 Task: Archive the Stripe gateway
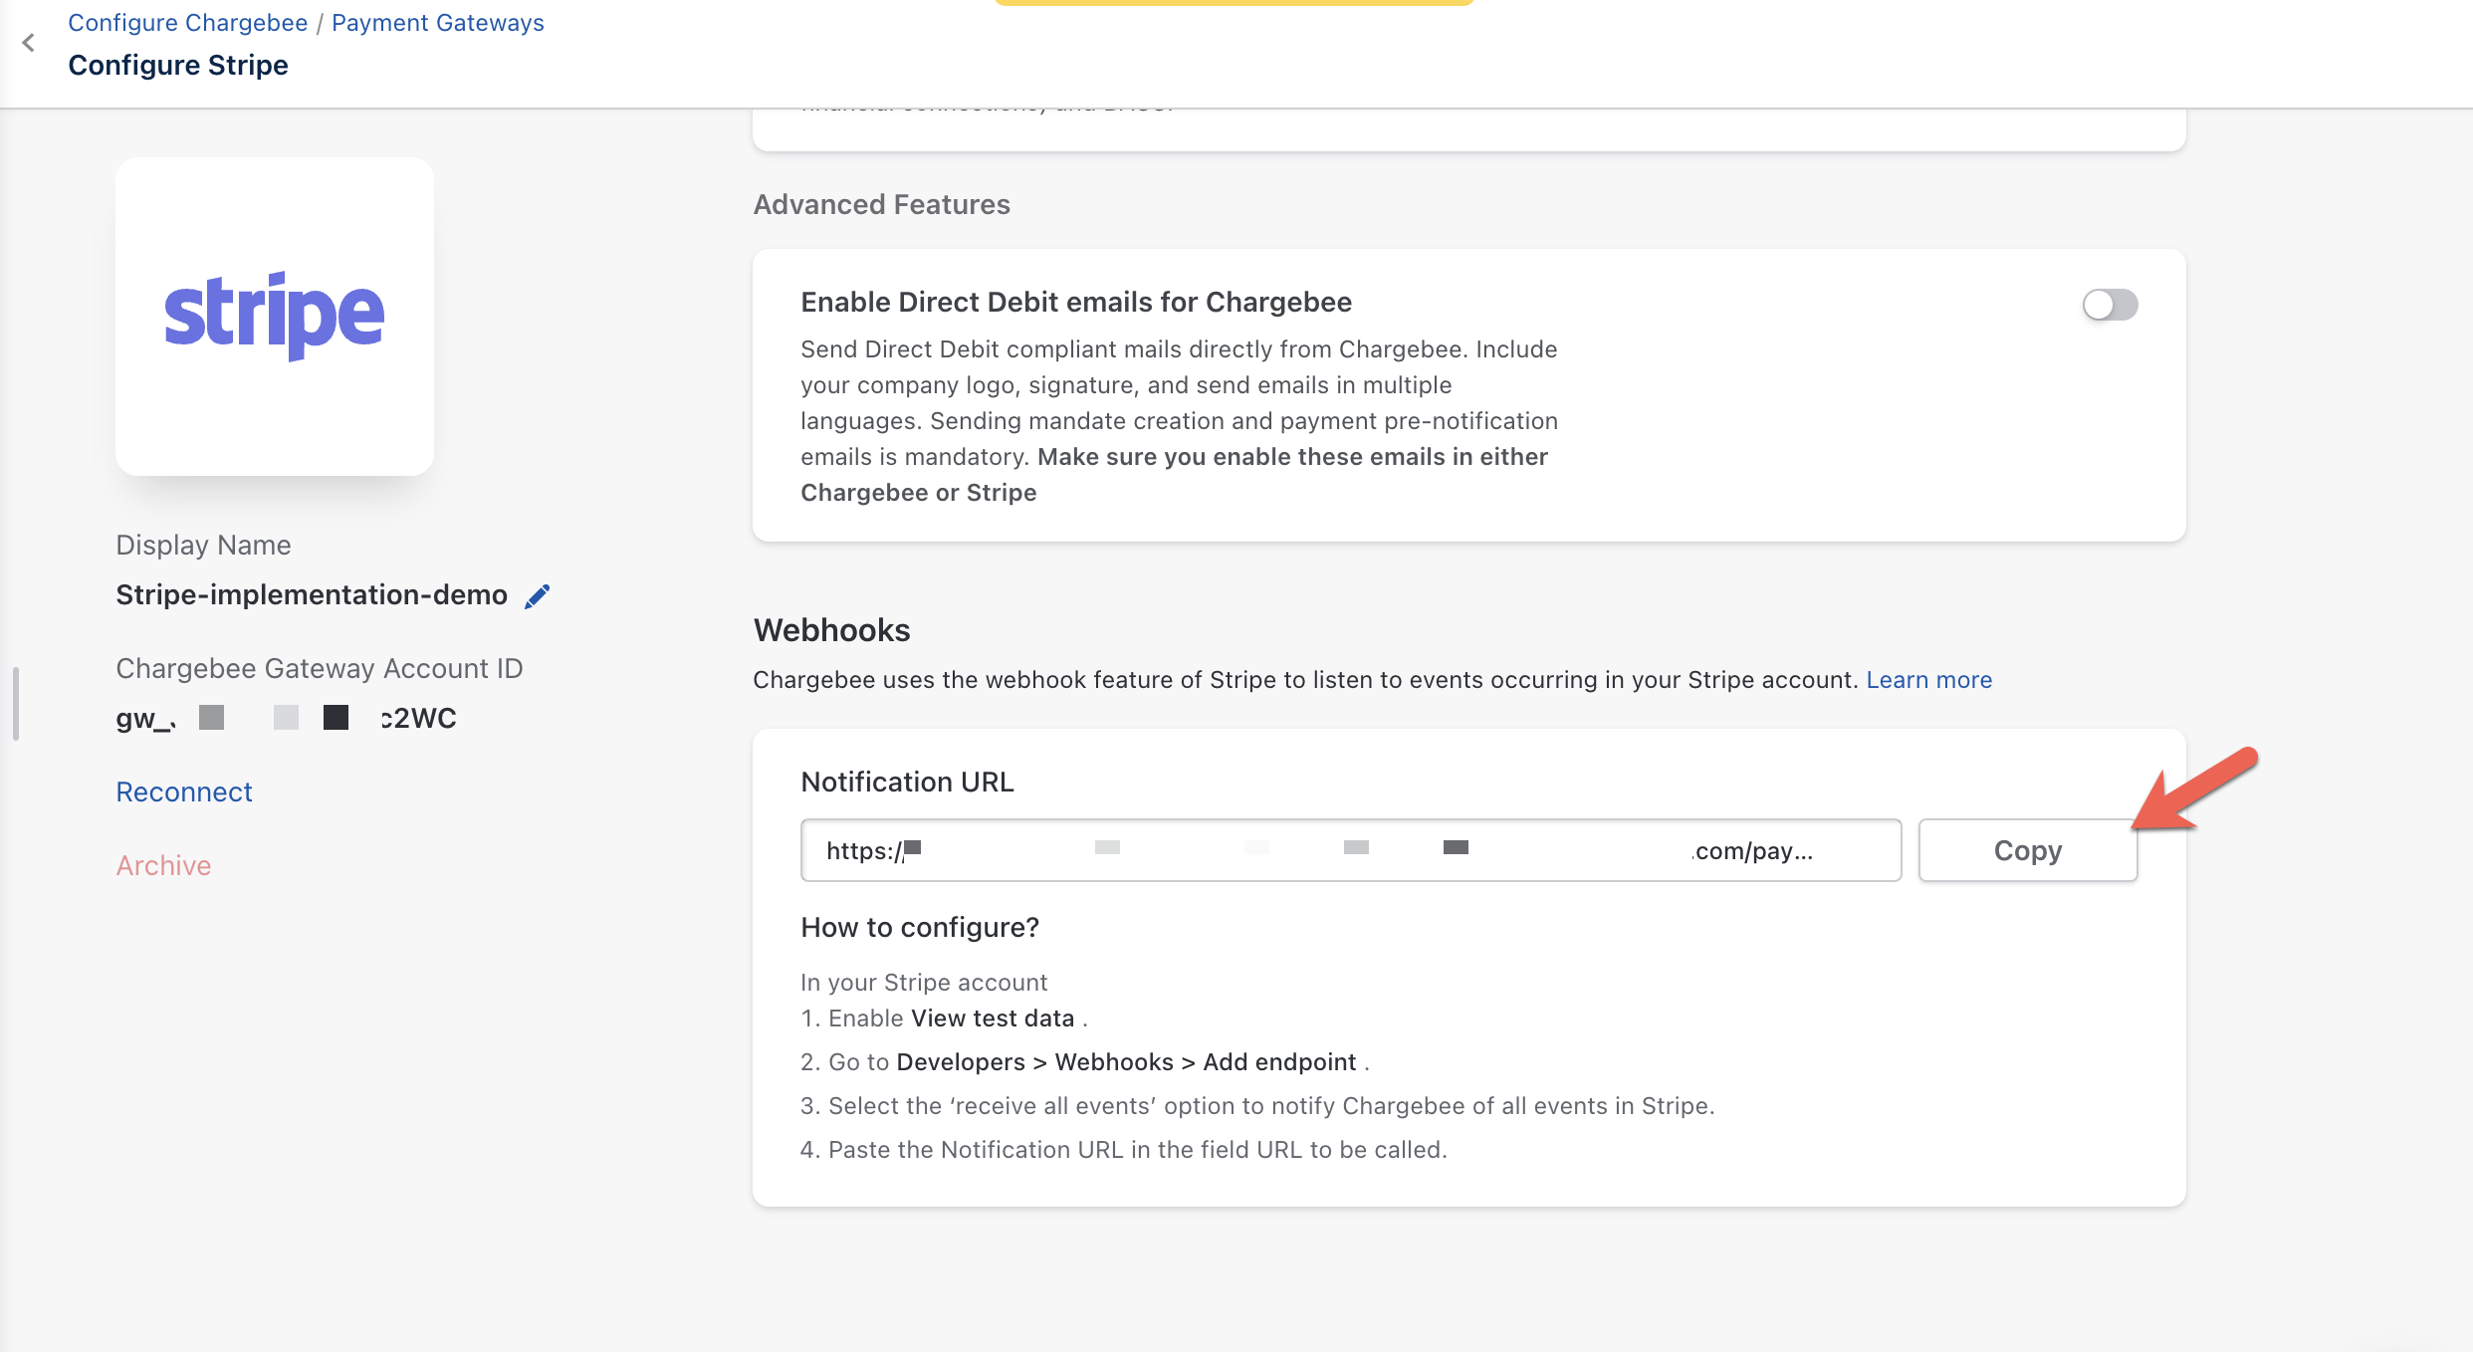click(163, 865)
